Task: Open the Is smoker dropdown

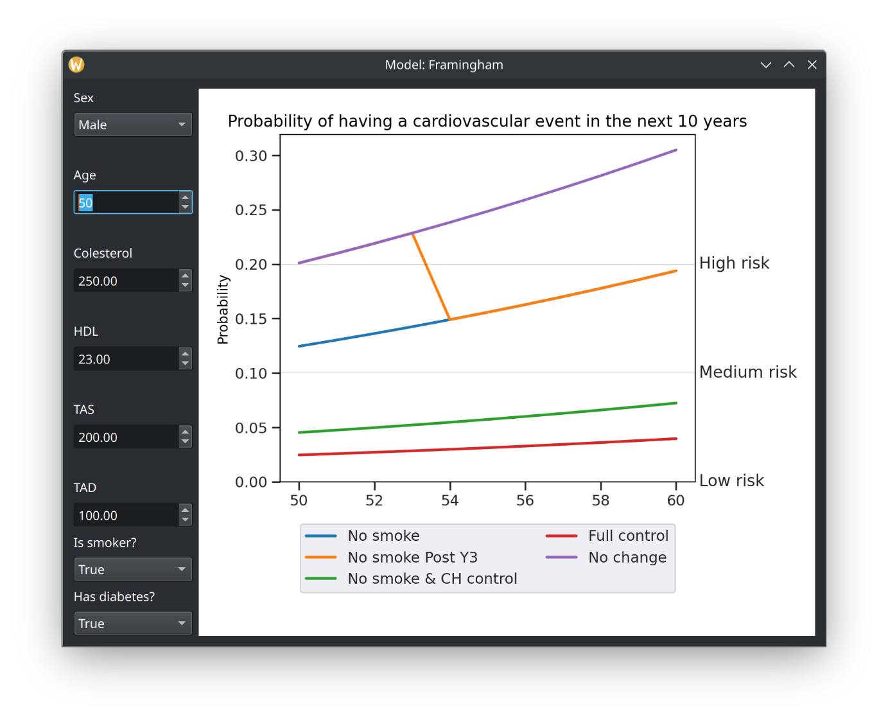Action: [133, 569]
